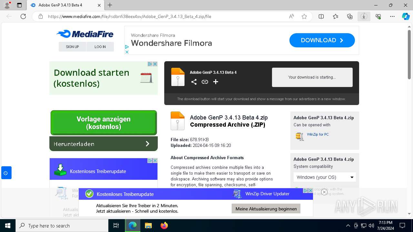Viewport: 413px width, 232px height.
Task: Close bottom banner ad with circled X
Action: (324, 192)
